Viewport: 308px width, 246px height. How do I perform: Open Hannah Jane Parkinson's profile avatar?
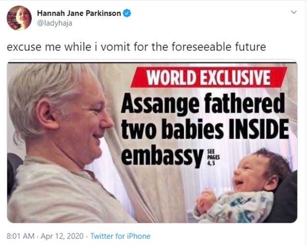pos(19,18)
